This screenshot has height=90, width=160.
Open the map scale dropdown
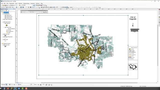pos(32,5)
